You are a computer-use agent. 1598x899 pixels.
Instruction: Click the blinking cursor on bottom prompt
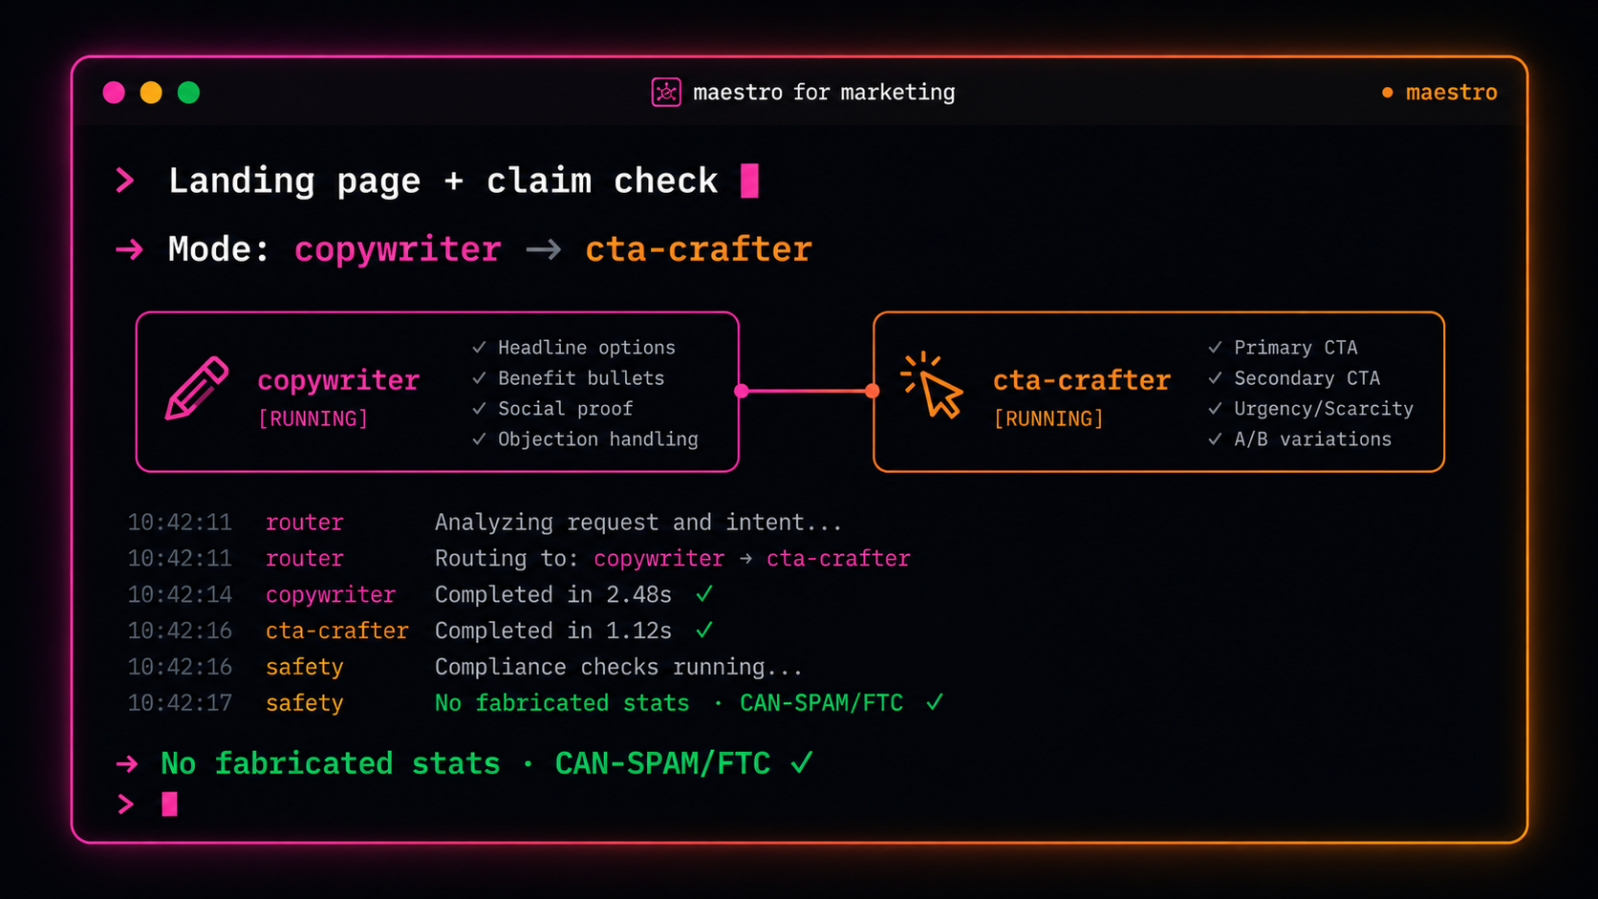click(169, 804)
